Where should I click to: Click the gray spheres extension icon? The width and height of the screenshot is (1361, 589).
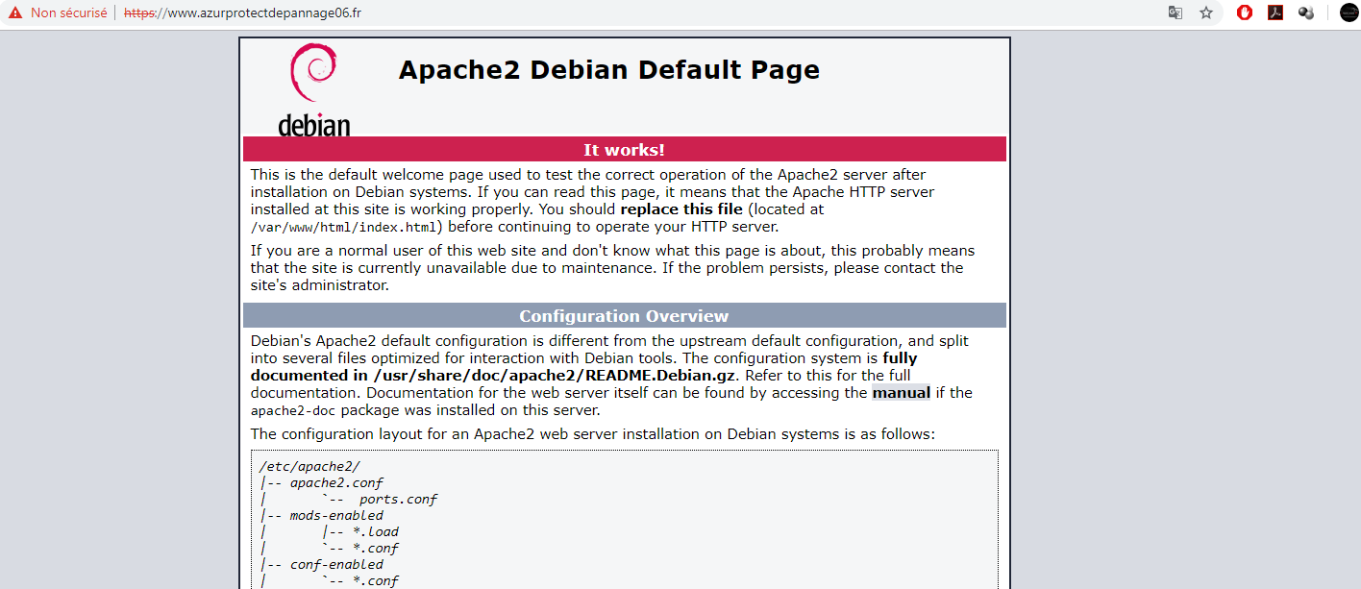(x=1305, y=13)
